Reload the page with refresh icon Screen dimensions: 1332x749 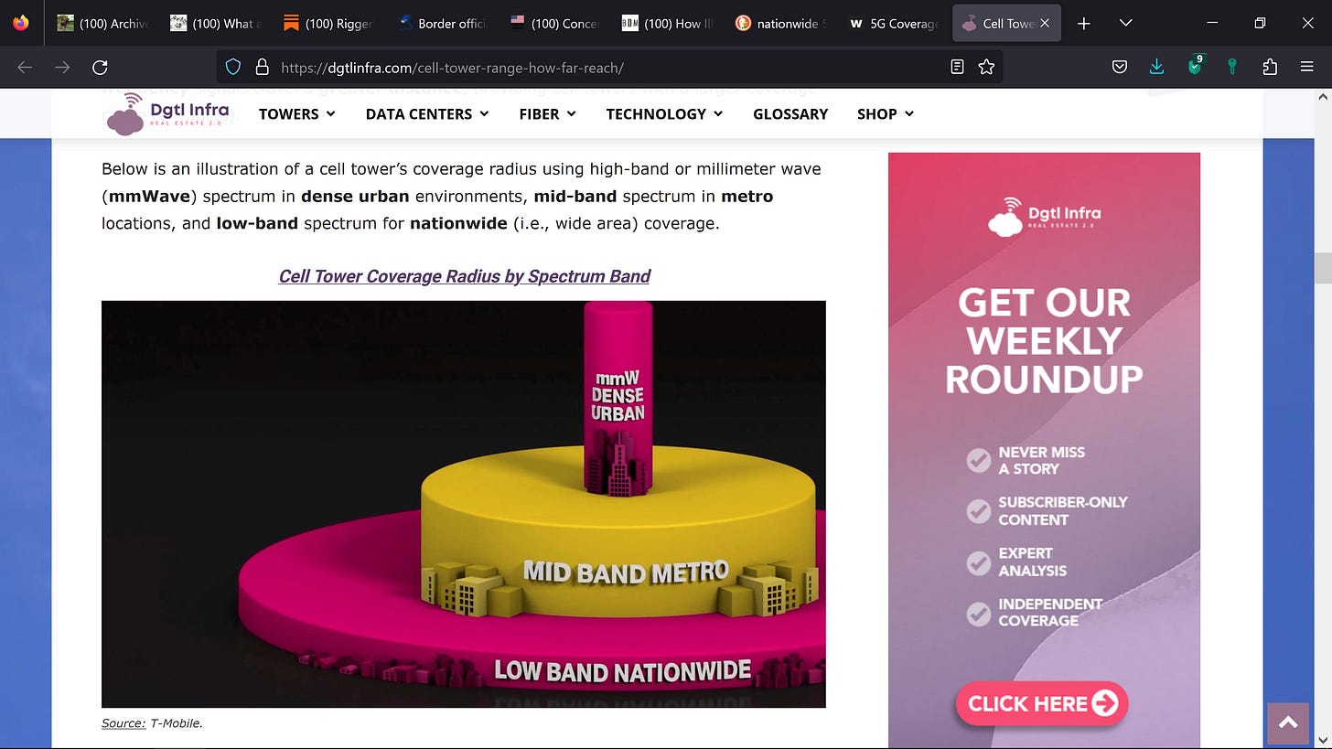click(x=101, y=67)
